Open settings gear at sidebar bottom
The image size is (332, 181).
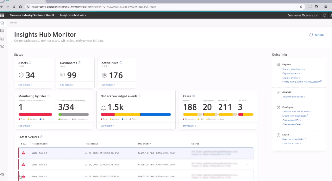(x=2, y=175)
